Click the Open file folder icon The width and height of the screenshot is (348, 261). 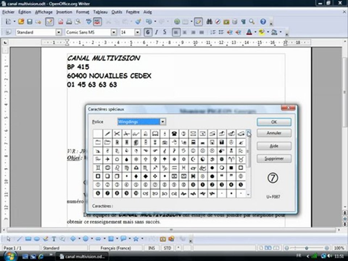(21, 22)
